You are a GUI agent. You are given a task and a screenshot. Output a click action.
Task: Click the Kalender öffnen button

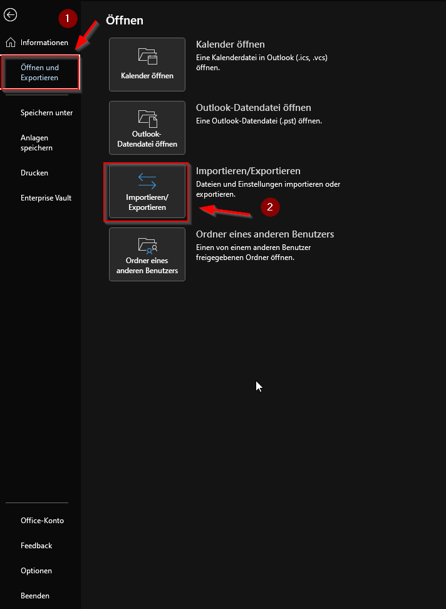[147, 65]
